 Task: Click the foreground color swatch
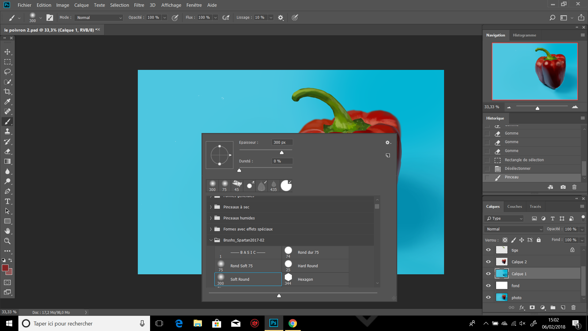tap(5, 268)
